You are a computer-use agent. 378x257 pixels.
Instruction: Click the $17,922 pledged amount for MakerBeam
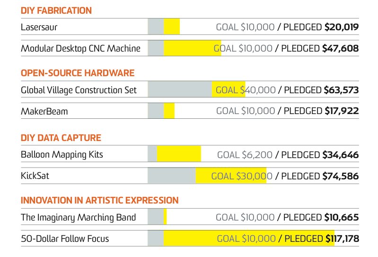click(342, 111)
